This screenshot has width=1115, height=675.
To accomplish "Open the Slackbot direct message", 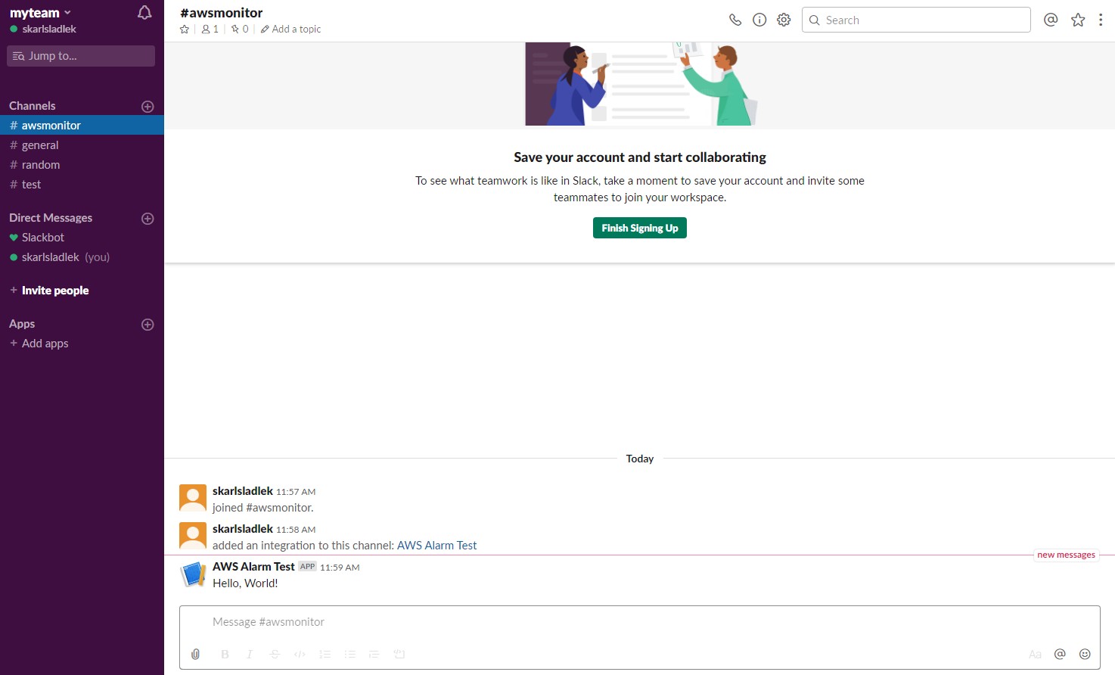I will click(82, 238).
